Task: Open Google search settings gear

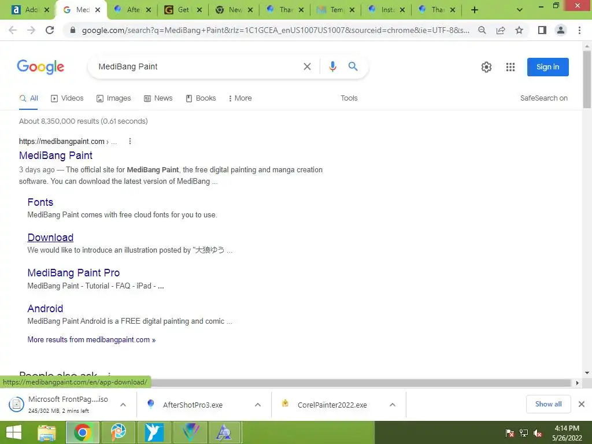Action: [486, 67]
